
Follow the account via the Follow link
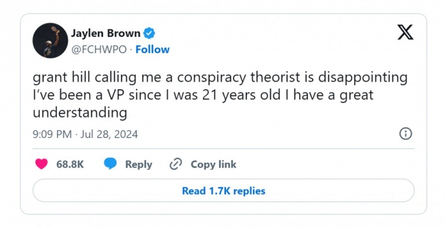[x=152, y=50]
